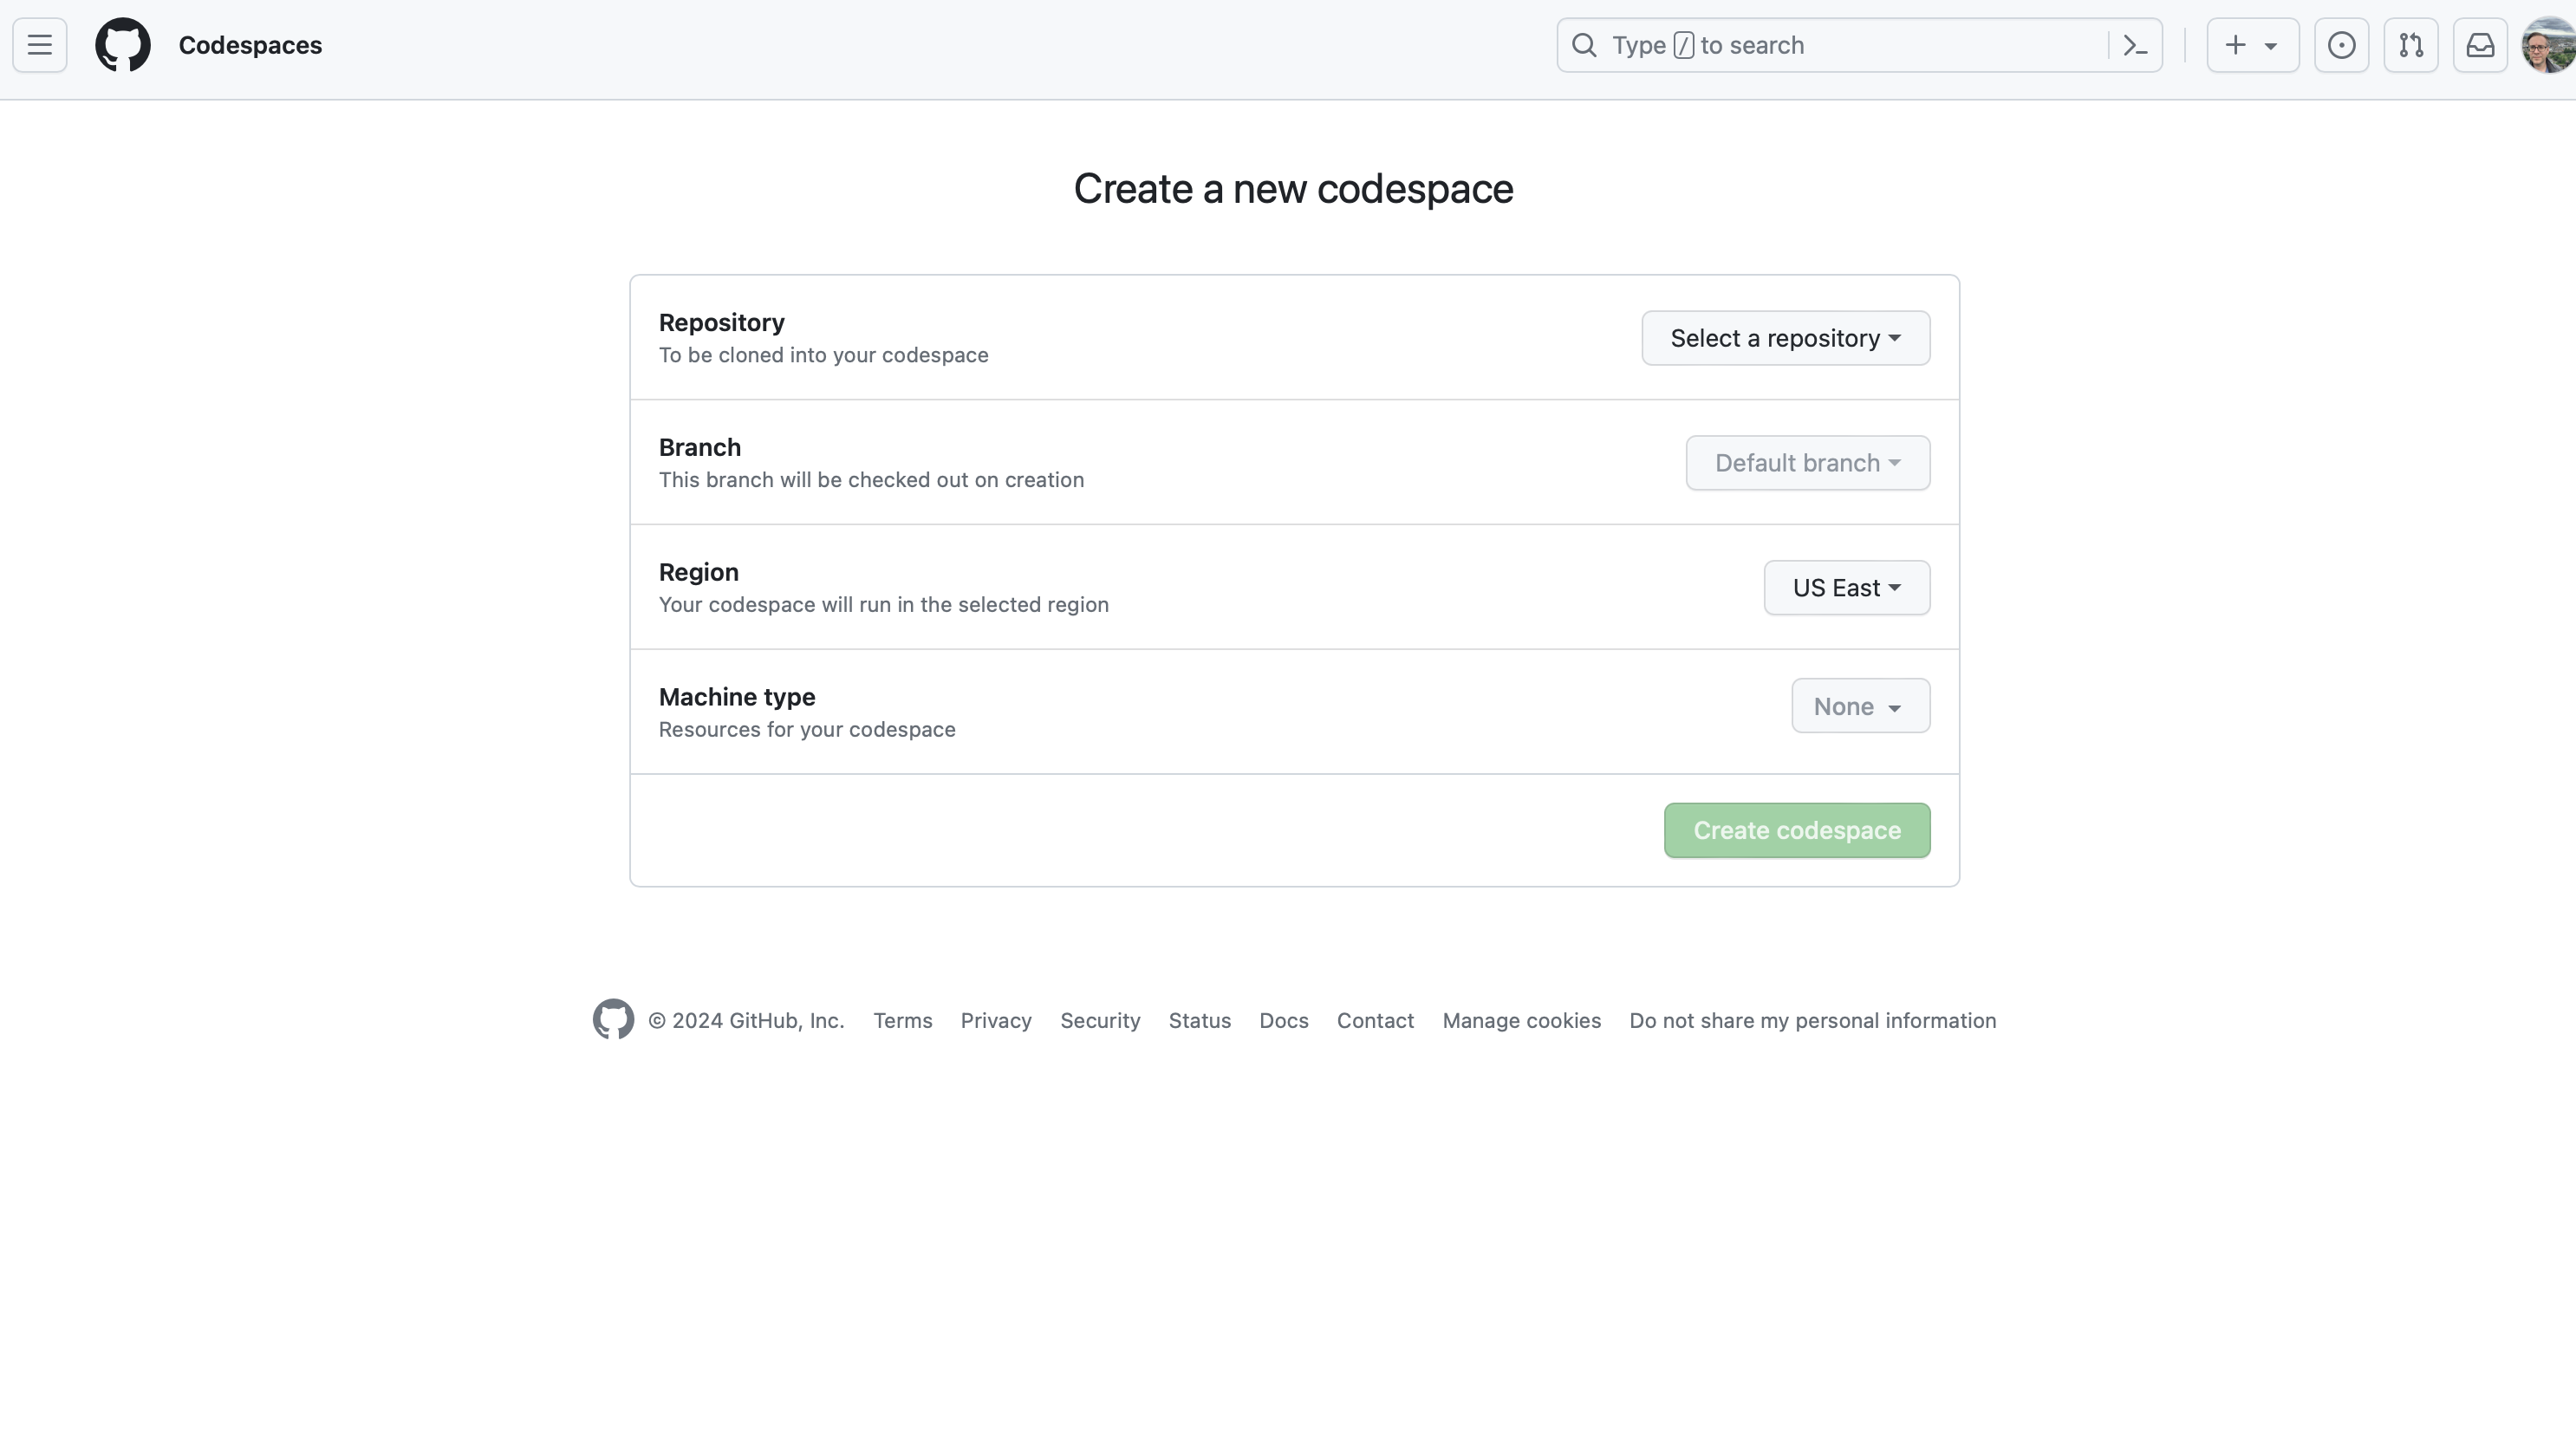Open the Machine type None dropdown
The width and height of the screenshot is (2576, 1444).
point(1860,706)
